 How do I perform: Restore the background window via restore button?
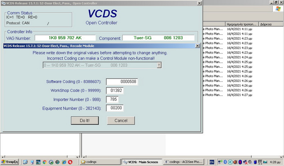pyautogui.click(x=276, y=2)
